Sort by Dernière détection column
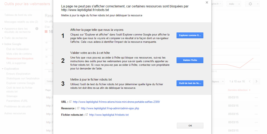The image size is (267, 134). (x=239, y=90)
